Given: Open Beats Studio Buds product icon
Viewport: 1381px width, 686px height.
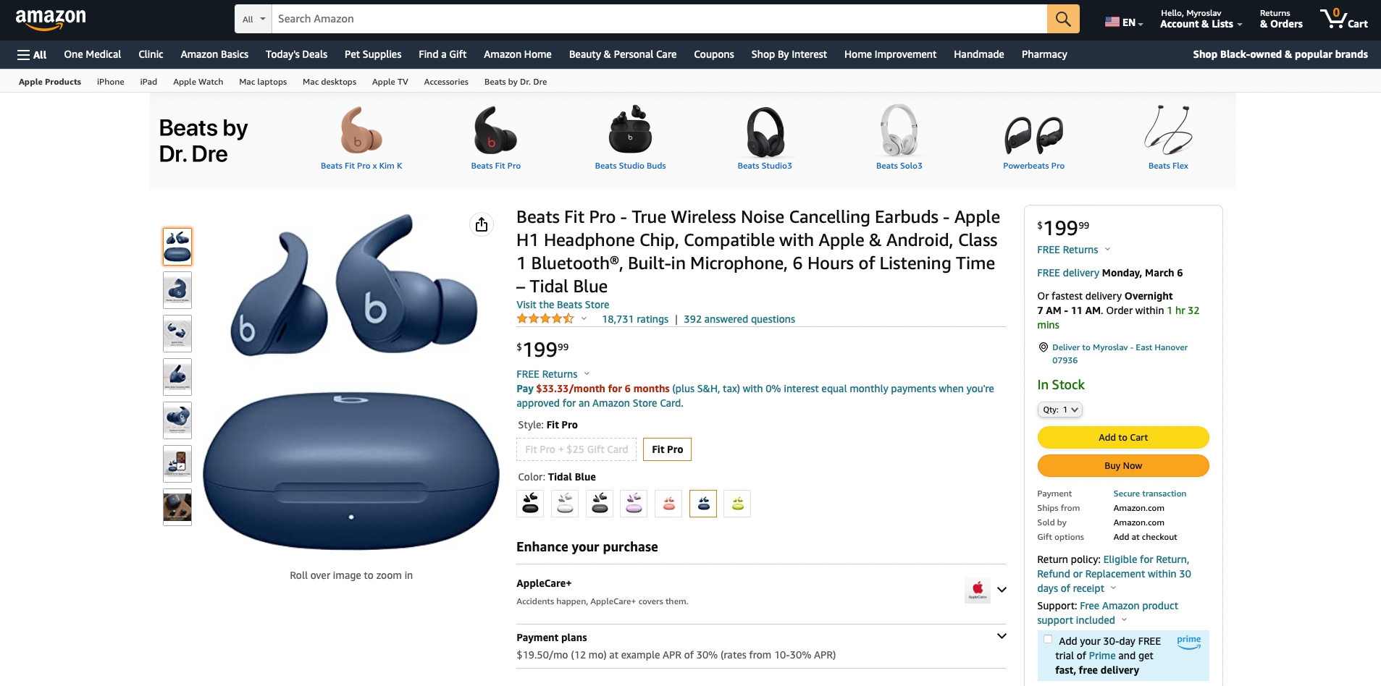Looking at the screenshot, I should coord(630,131).
